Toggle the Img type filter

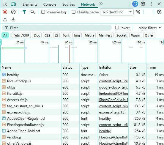tap(77, 35)
